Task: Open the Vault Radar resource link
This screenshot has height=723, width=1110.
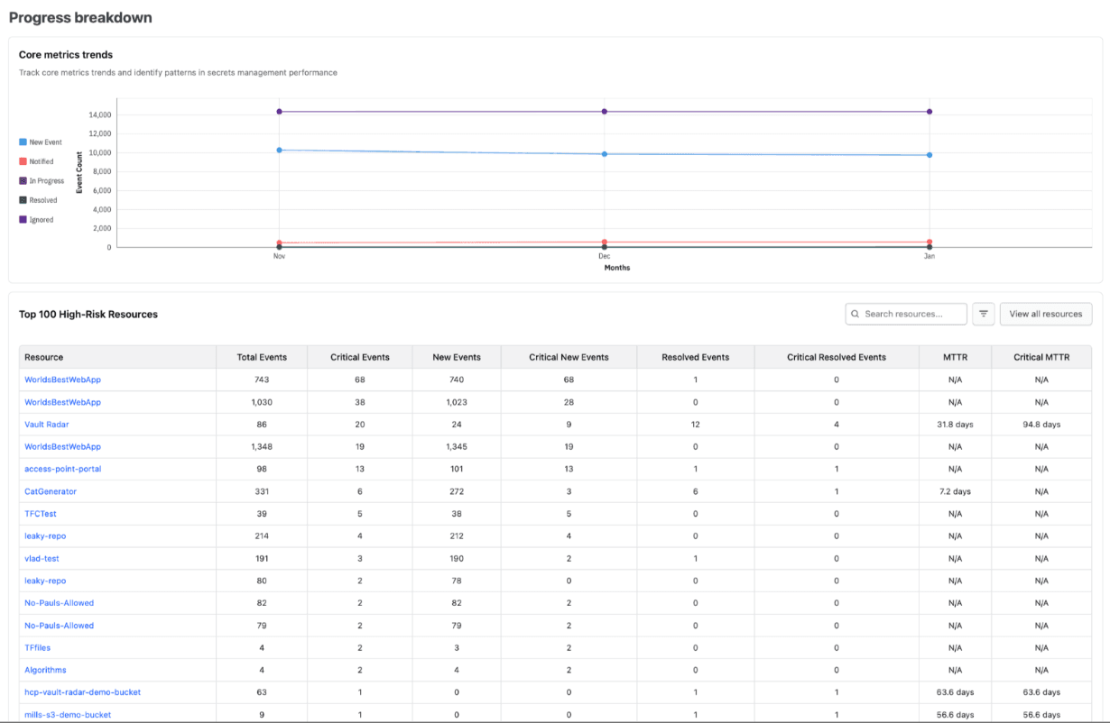Action: coord(46,424)
